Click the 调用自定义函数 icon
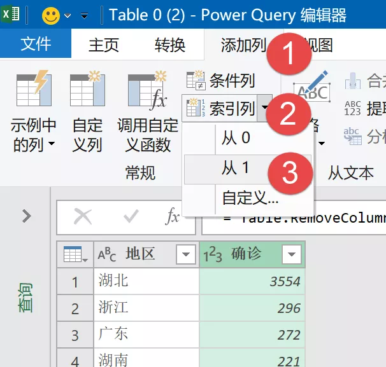This screenshot has width=386, height=367. pos(148,90)
